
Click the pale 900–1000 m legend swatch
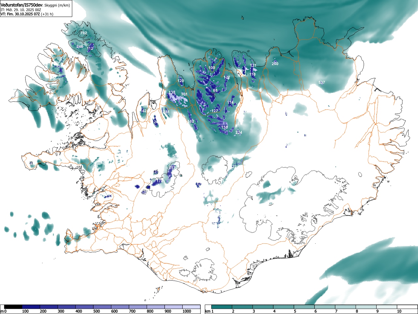[174, 307]
